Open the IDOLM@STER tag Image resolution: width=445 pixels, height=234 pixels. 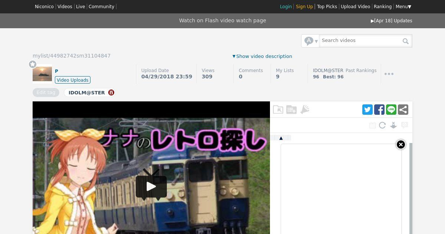tap(87, 92)
